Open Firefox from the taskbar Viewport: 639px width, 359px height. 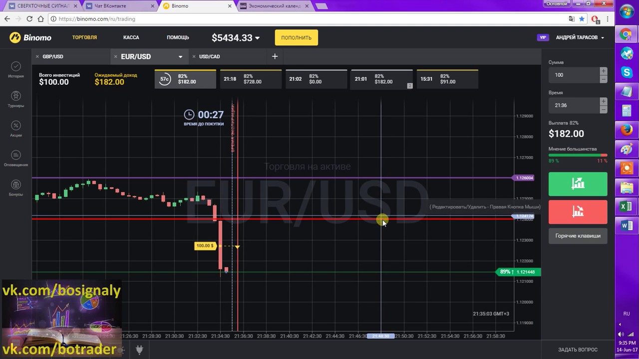(627, 130)
